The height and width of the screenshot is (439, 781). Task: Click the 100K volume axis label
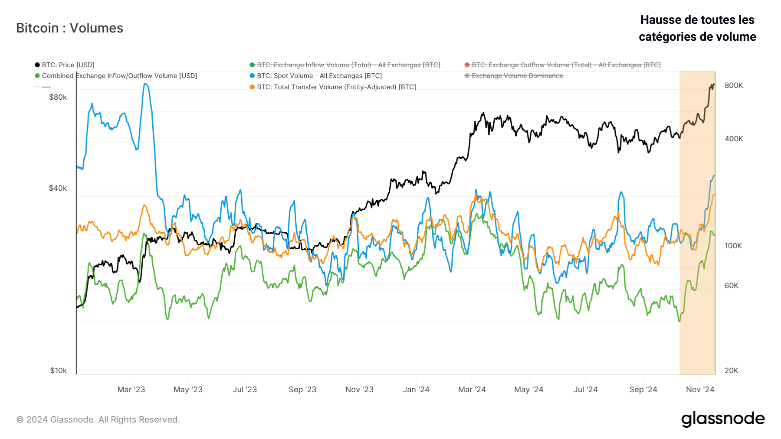coord(733,246)
